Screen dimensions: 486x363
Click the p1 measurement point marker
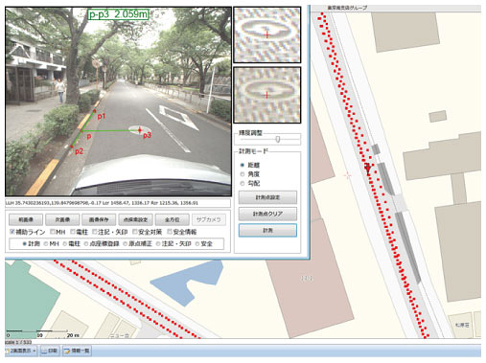pos(95,111)
